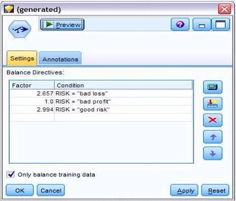The height and width of the screenshot is (201, 236).
Task: Switch to the Settings tab
Action: click(22, 58)
